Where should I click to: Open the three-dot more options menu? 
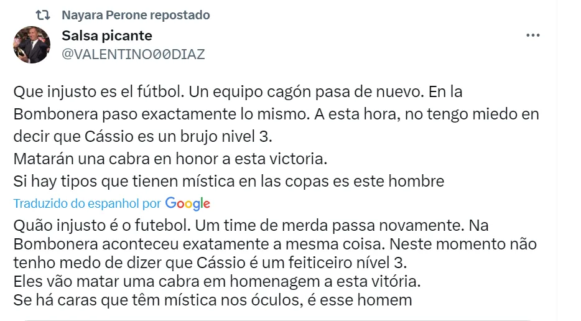pyautogui.click(x=532, y=35)
